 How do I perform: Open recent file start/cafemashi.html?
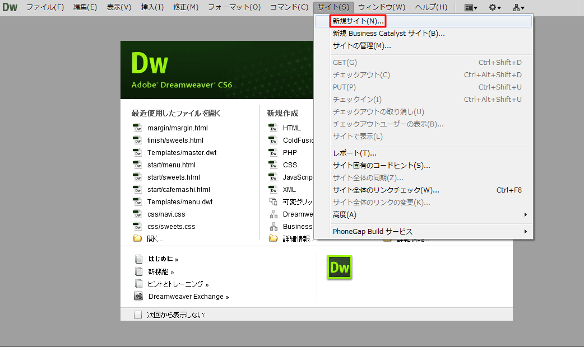[x=178, y=189]
